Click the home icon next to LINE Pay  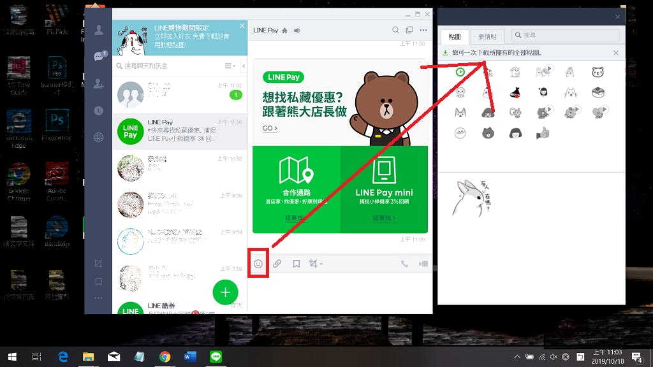284,31
